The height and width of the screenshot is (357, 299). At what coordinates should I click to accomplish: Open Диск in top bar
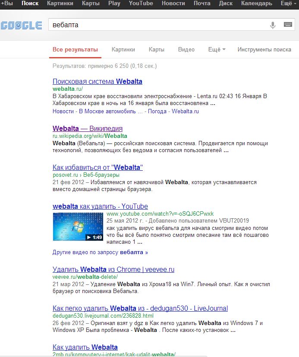click(x=226, y=3)
